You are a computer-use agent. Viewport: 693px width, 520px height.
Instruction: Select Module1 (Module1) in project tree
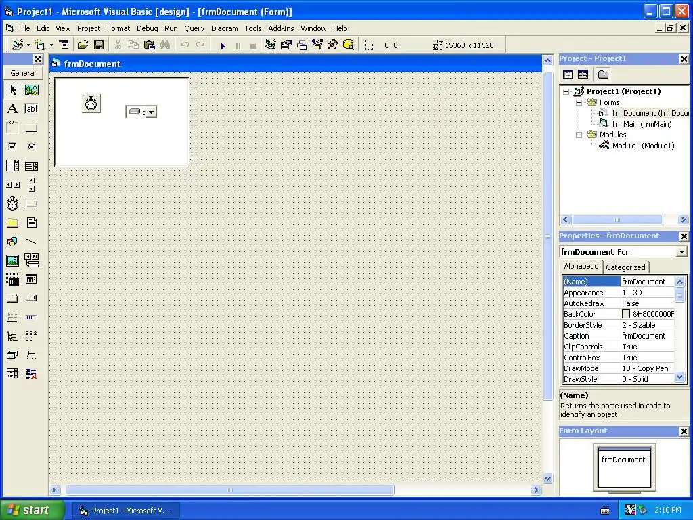click(x=643, y=146)
